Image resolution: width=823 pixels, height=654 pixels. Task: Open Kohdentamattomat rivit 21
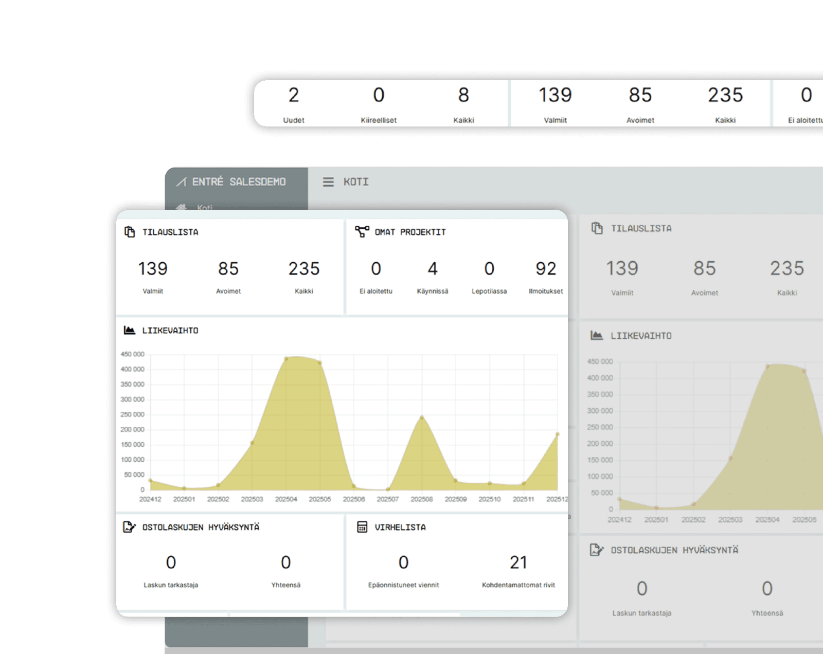pyautogui.click(x=518, y=571)
